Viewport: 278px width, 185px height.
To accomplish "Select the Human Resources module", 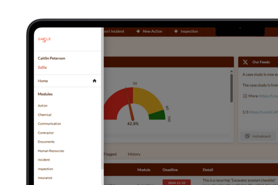I will click(51, 151).
